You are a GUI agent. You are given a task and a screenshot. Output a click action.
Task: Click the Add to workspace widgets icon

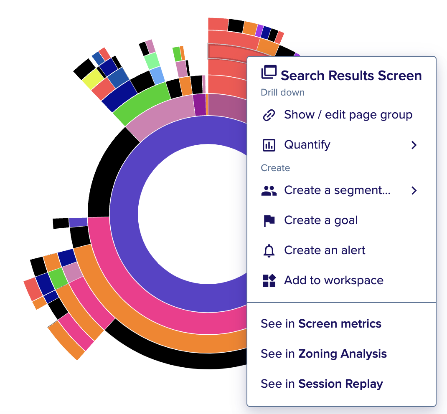[x=269, y=280]
